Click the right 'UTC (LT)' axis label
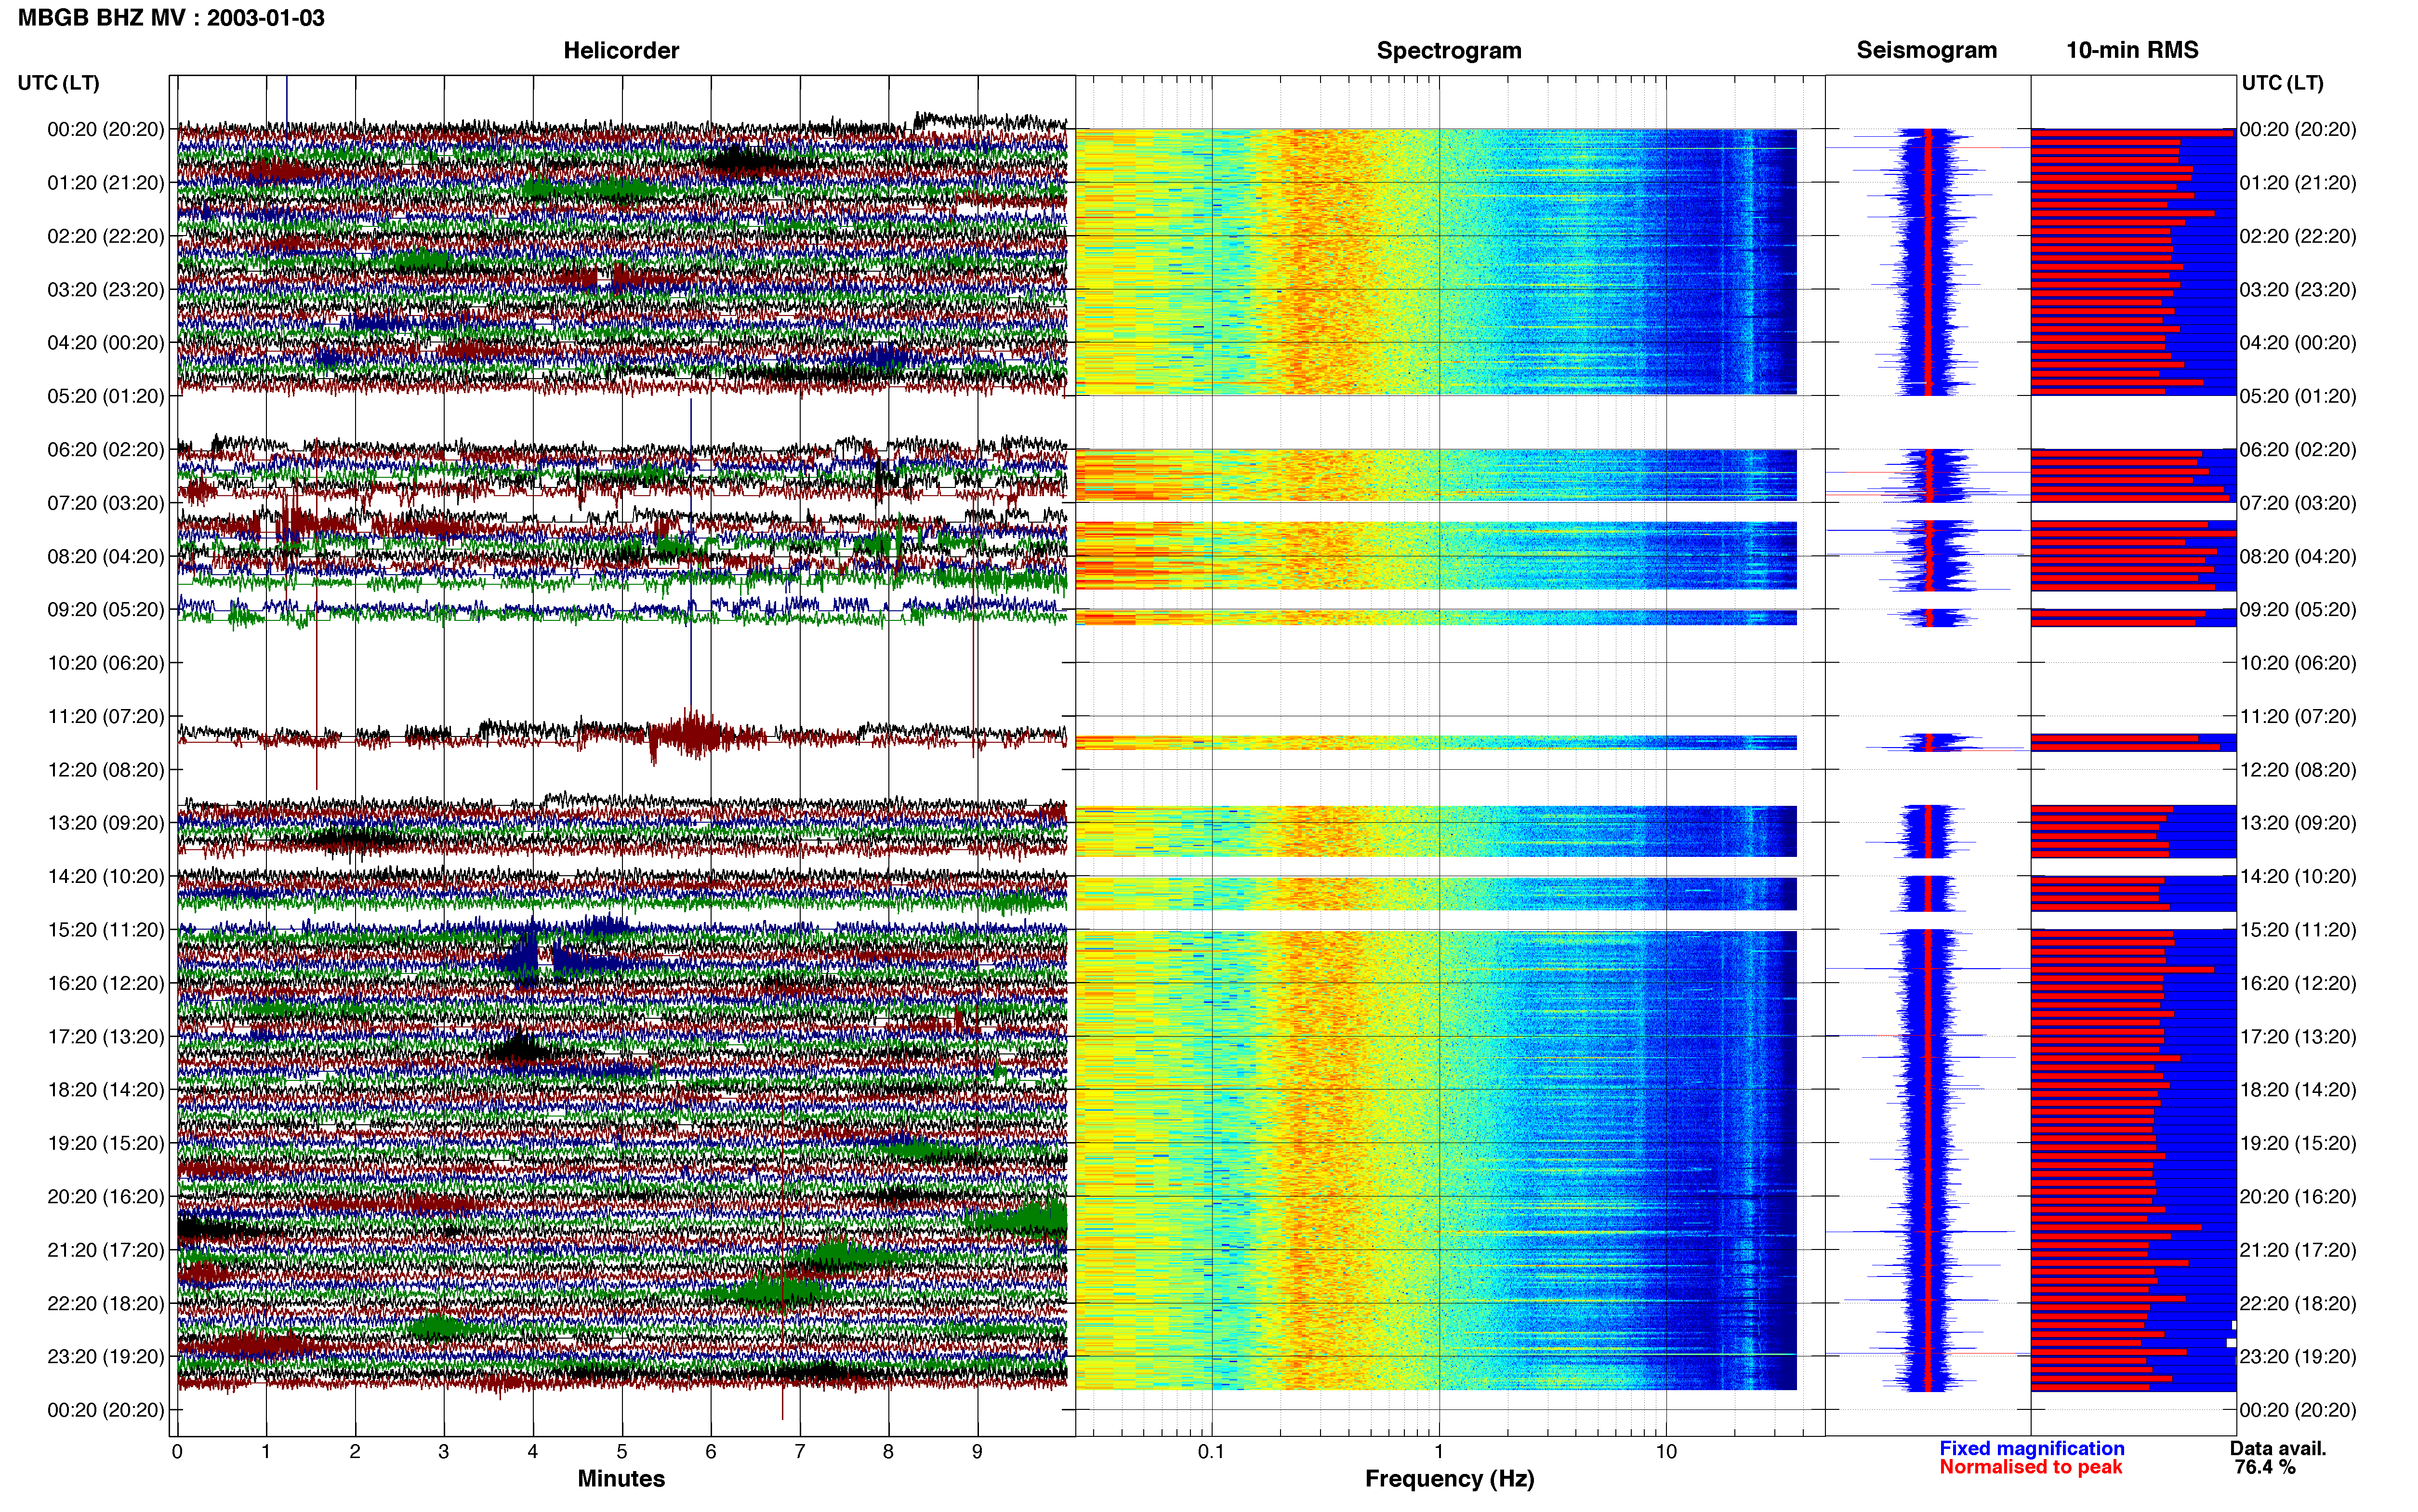2418x1512 pixels. [x=2282, y=83]
